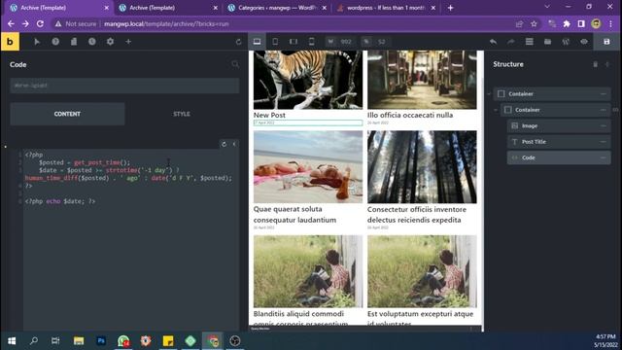Select the top Container in Structure

click(x=552, y=94)
